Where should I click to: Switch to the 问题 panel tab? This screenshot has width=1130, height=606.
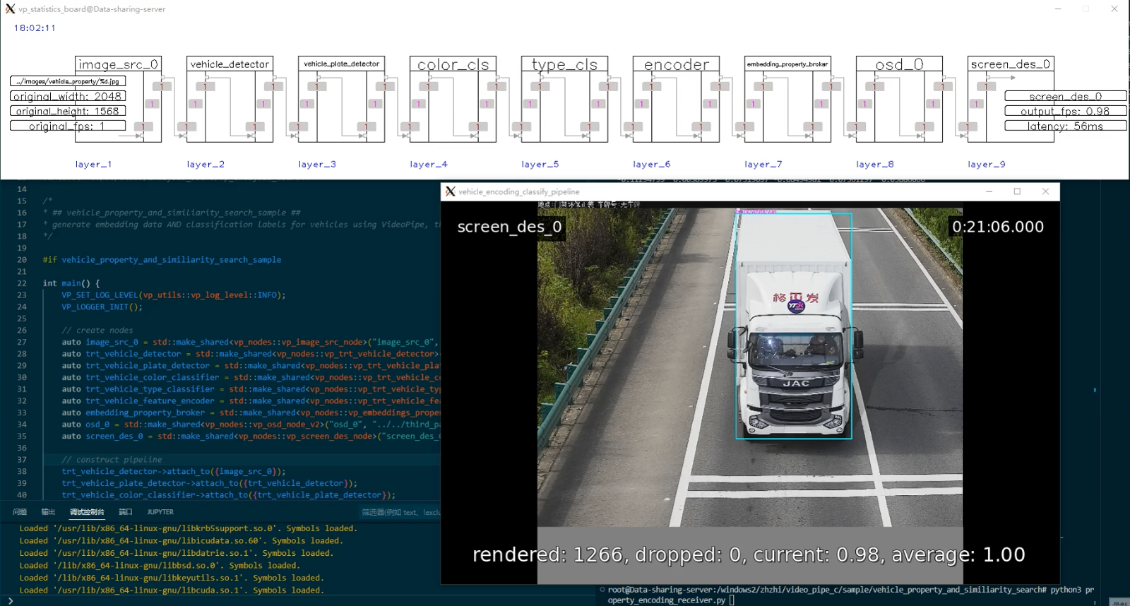point(20,512)
